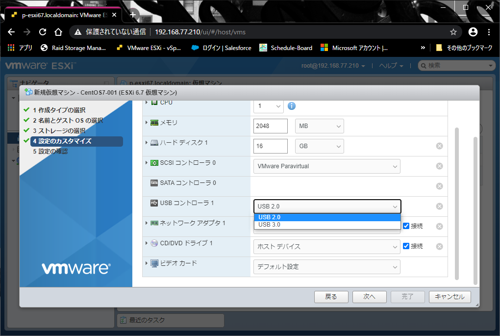500x336 pixels.
Task: Show more bookmarks with the chevron
Action: 423,48
